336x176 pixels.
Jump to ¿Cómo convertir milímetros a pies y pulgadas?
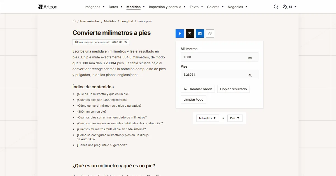pos(109,106)
